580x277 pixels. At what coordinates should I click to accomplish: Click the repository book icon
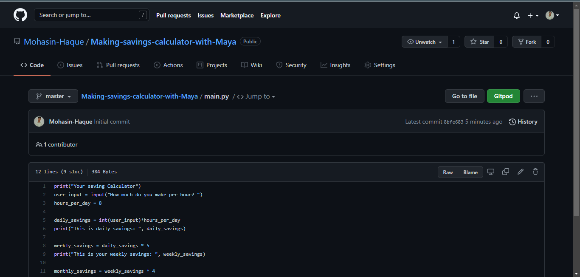point(17,42)
